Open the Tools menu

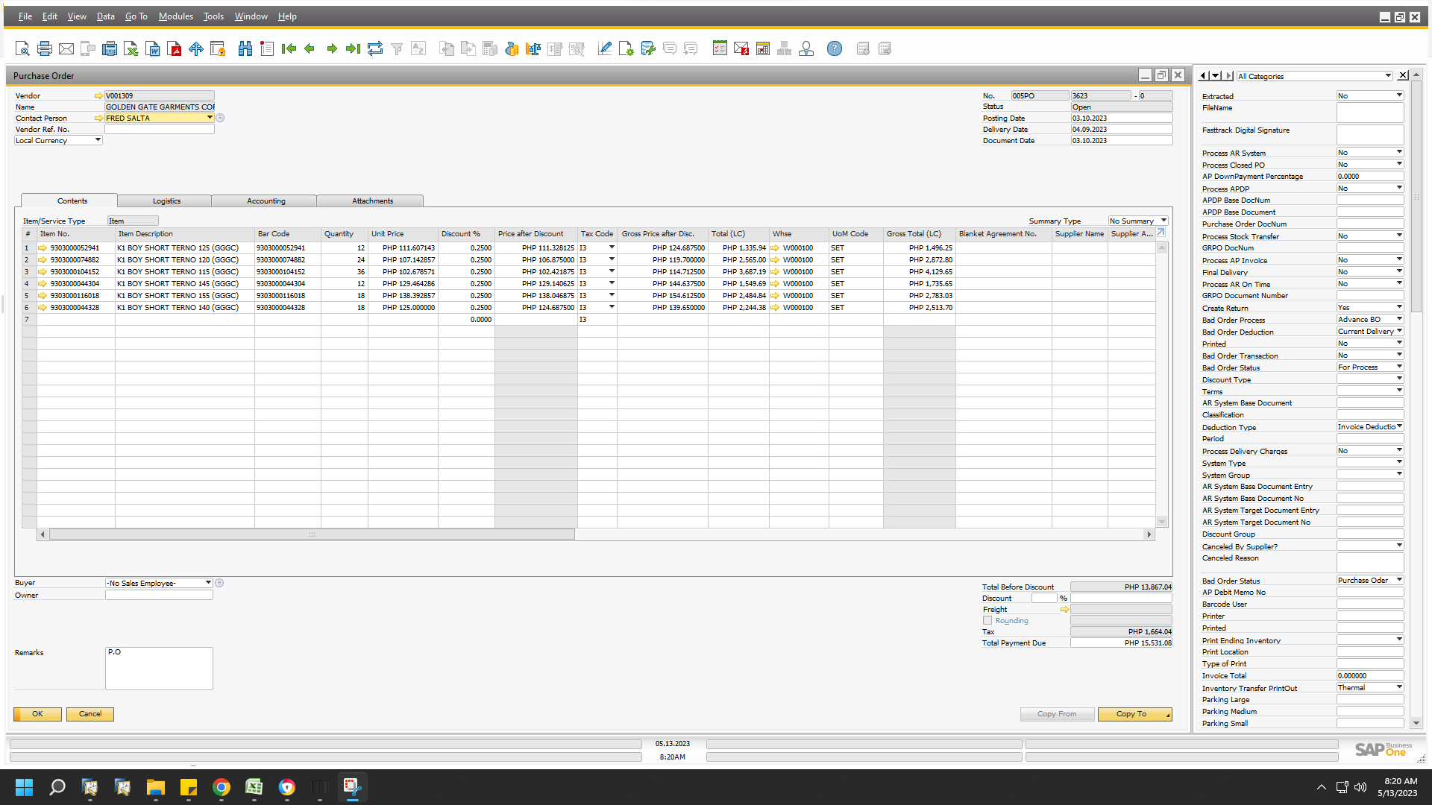point(213,16)
